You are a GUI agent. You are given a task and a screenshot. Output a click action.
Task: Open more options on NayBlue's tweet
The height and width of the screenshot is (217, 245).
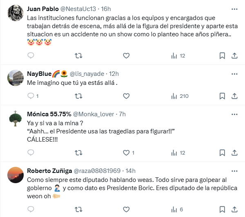click(x=234, y=74)
